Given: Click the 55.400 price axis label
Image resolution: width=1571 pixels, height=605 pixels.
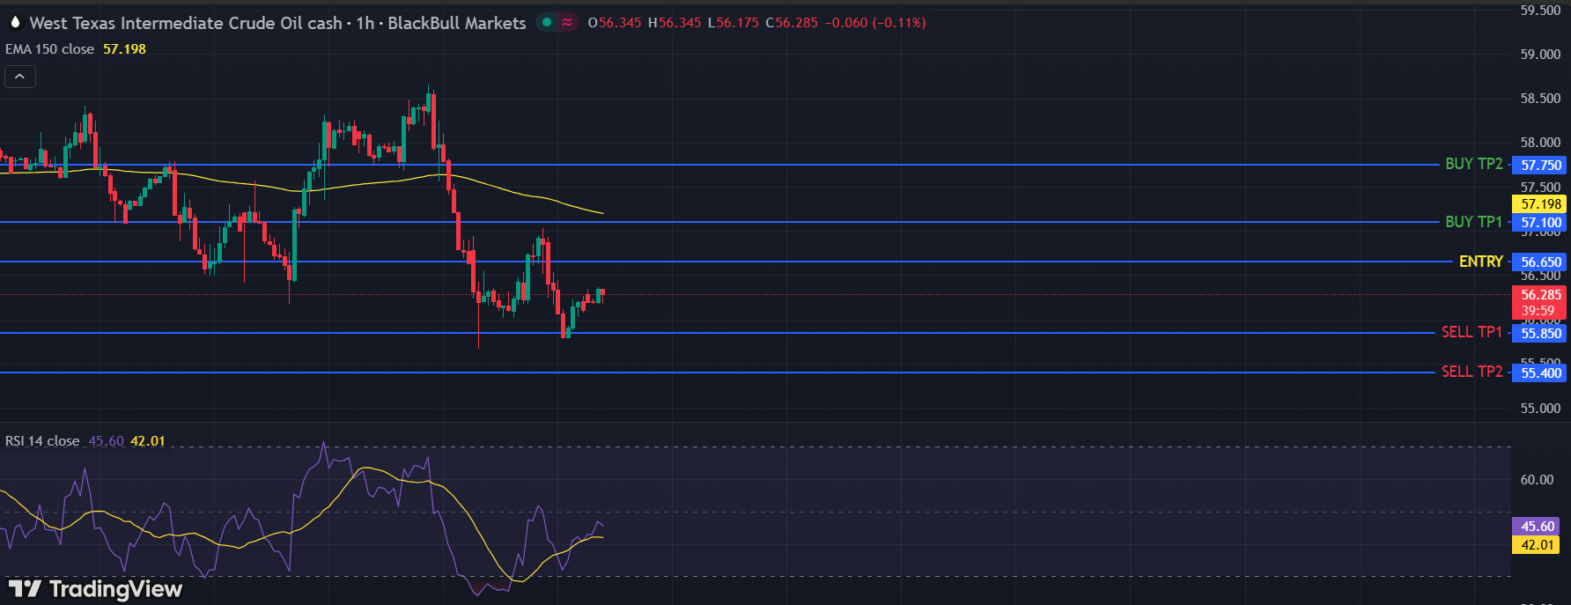Looking at the screenshot, I should pos(1540,373).
